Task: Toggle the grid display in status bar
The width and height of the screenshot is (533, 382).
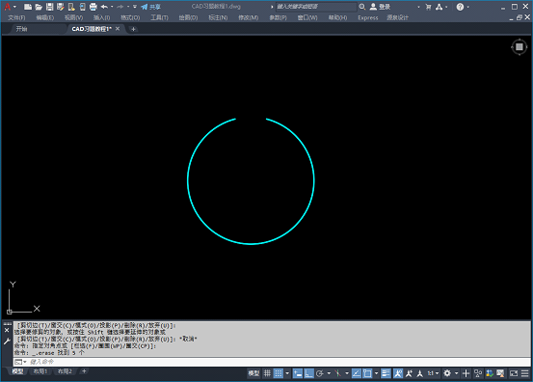Action: click(x=268, y=373)
